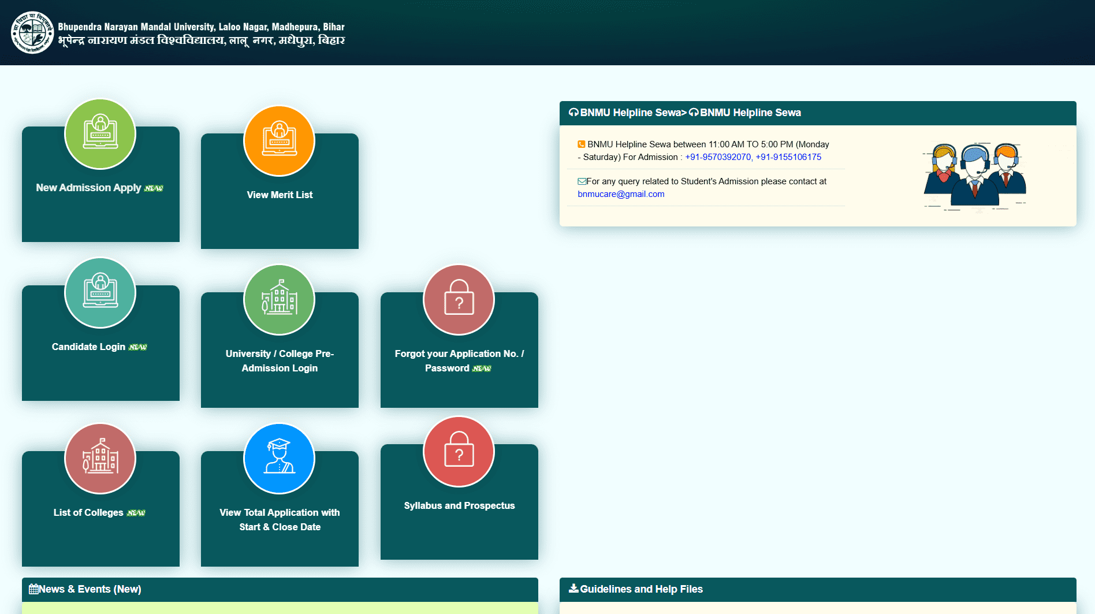Open University / College Pre-Admission Login
The image size is (1095, 614).
coord(280,361)
